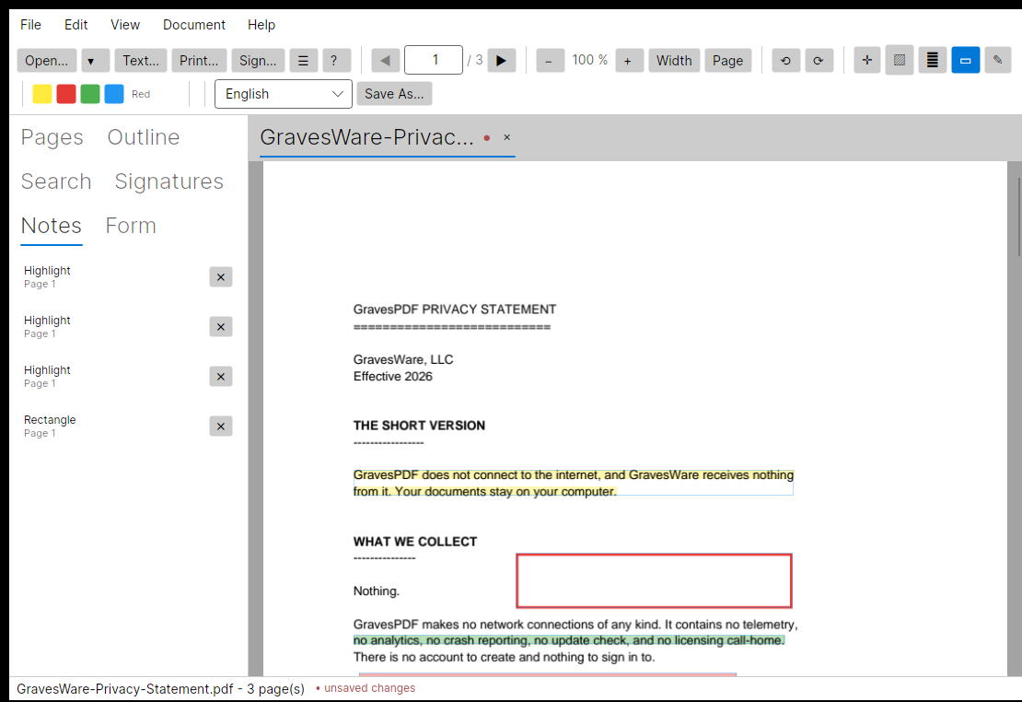Close the GravesWare-Privac... document tab
The image size is (1022, 702).
(x=507, y=137)
